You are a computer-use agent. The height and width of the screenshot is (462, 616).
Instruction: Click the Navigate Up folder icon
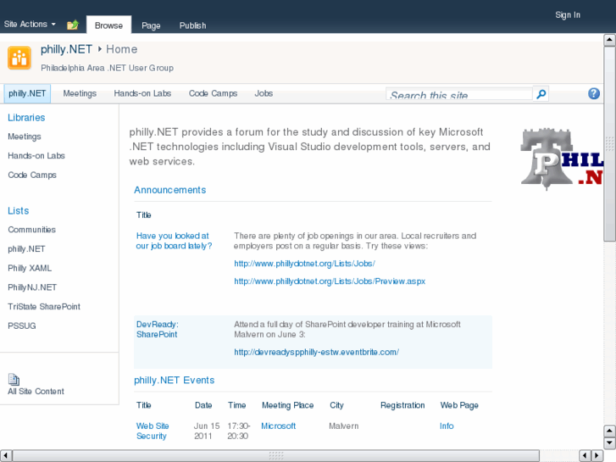point(73,25)
